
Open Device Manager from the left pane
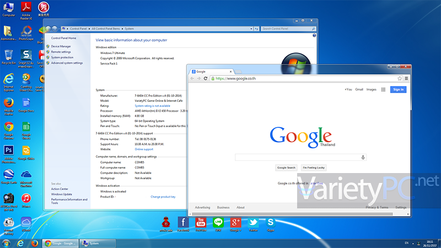click(61, 46)
